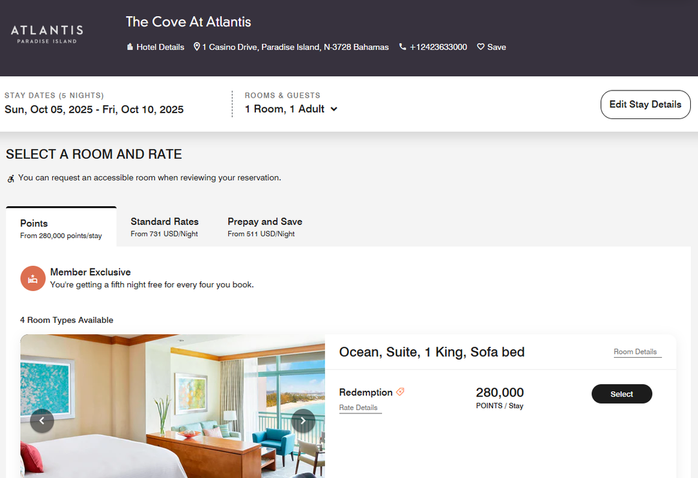Enable the Prepay and Save rate option

[x=265, y=228]
